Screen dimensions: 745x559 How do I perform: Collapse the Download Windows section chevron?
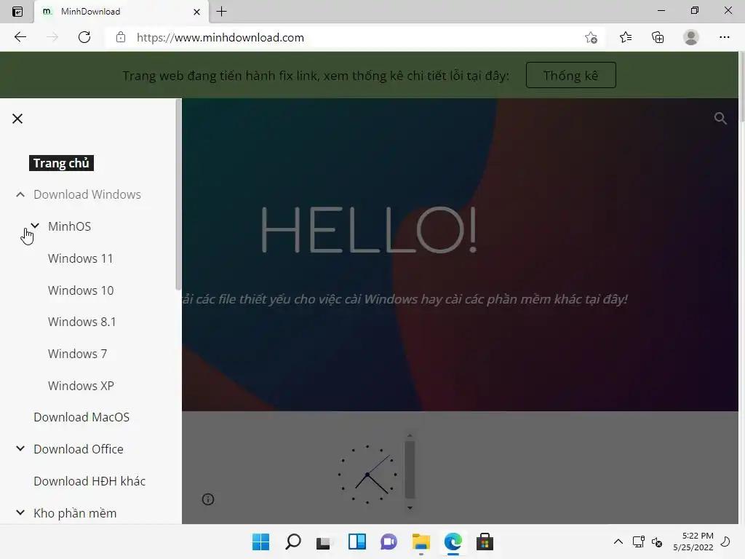point(20,194)
